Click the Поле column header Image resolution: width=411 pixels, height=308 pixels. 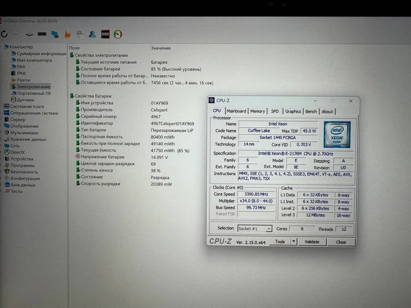point(74,48)
